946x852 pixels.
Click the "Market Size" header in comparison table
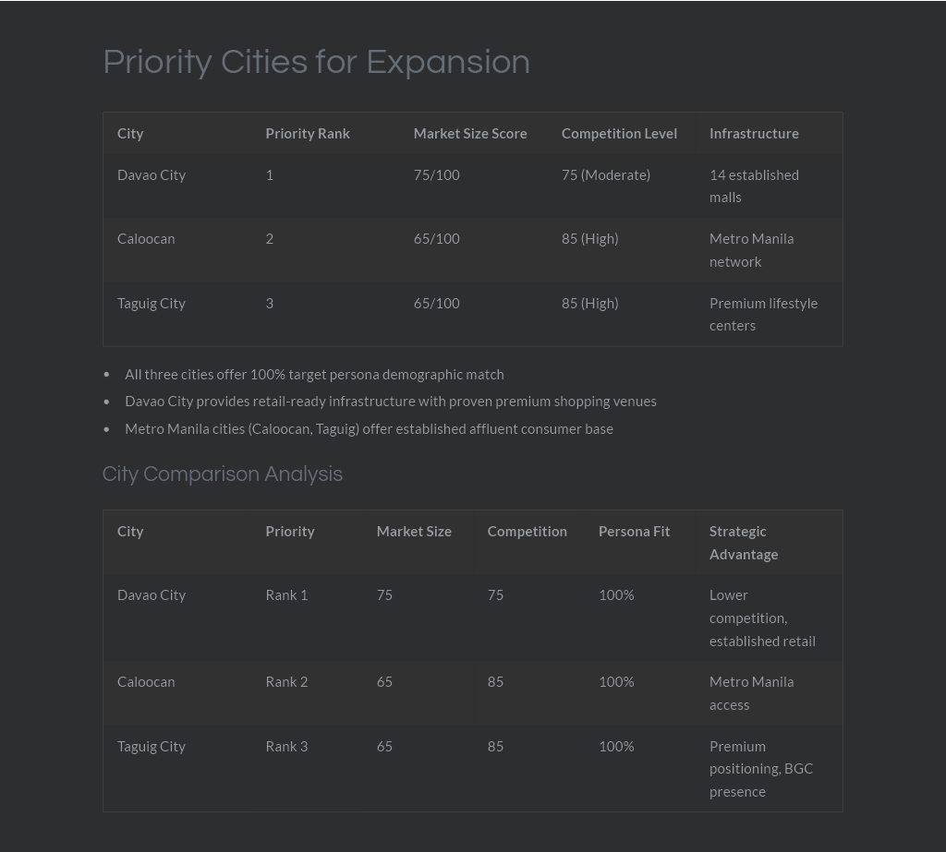[x=414, y=531]
